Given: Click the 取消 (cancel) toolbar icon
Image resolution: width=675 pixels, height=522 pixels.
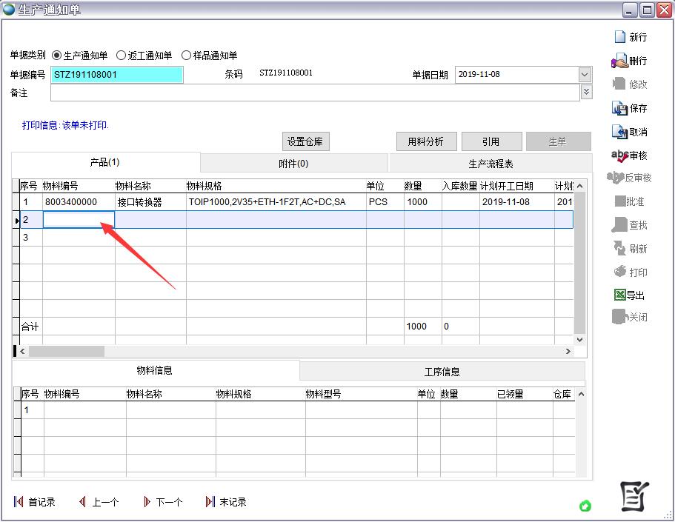Looking at the screenshot, I should (x=620, y=132).
